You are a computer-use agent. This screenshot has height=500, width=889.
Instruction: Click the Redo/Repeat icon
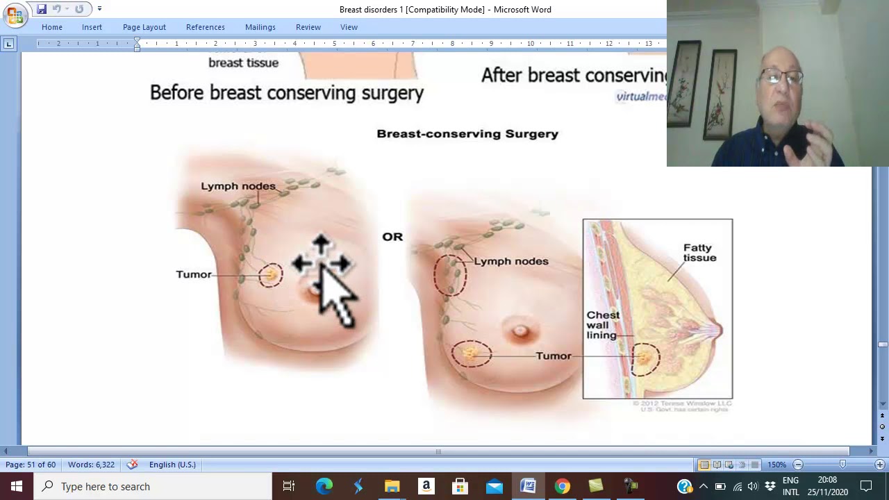click(79, 9)
